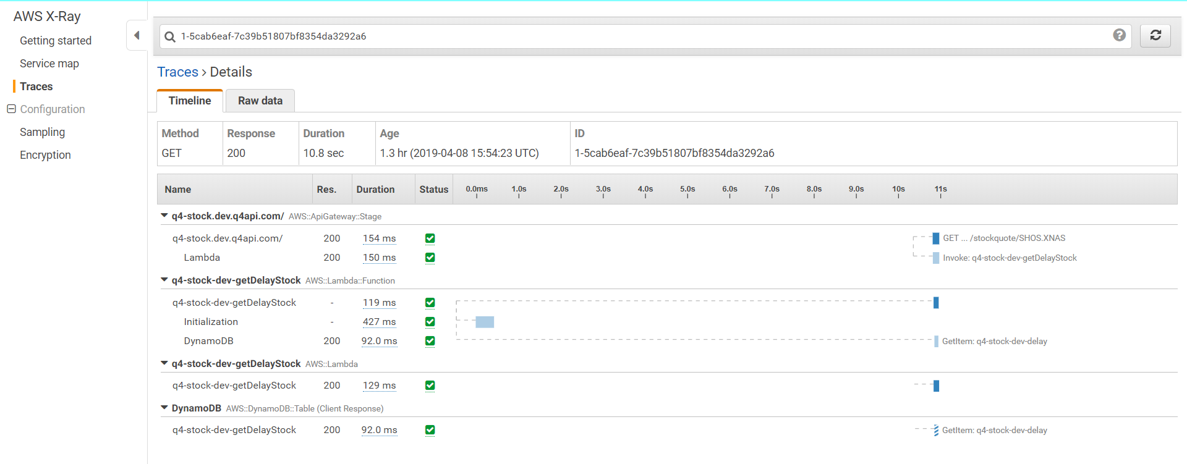
Task: Open the Sampling configuration page
Action: click(42, 132)
